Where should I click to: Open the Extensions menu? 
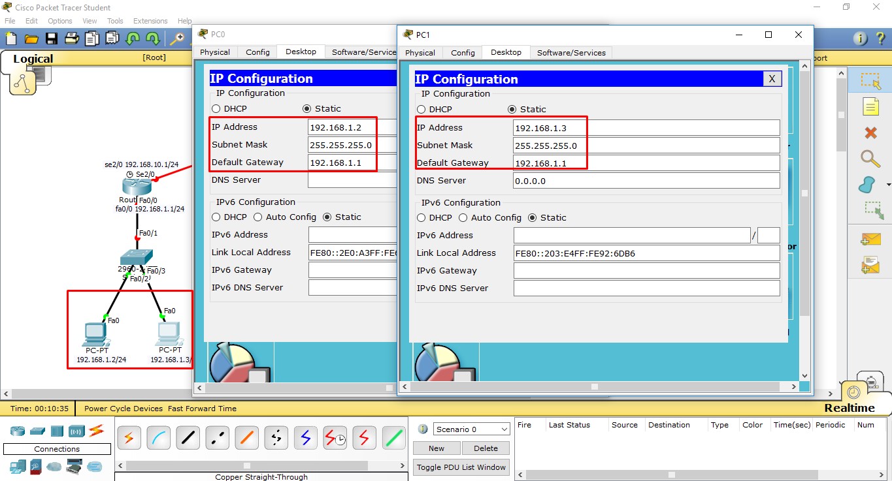coord(150,20)
